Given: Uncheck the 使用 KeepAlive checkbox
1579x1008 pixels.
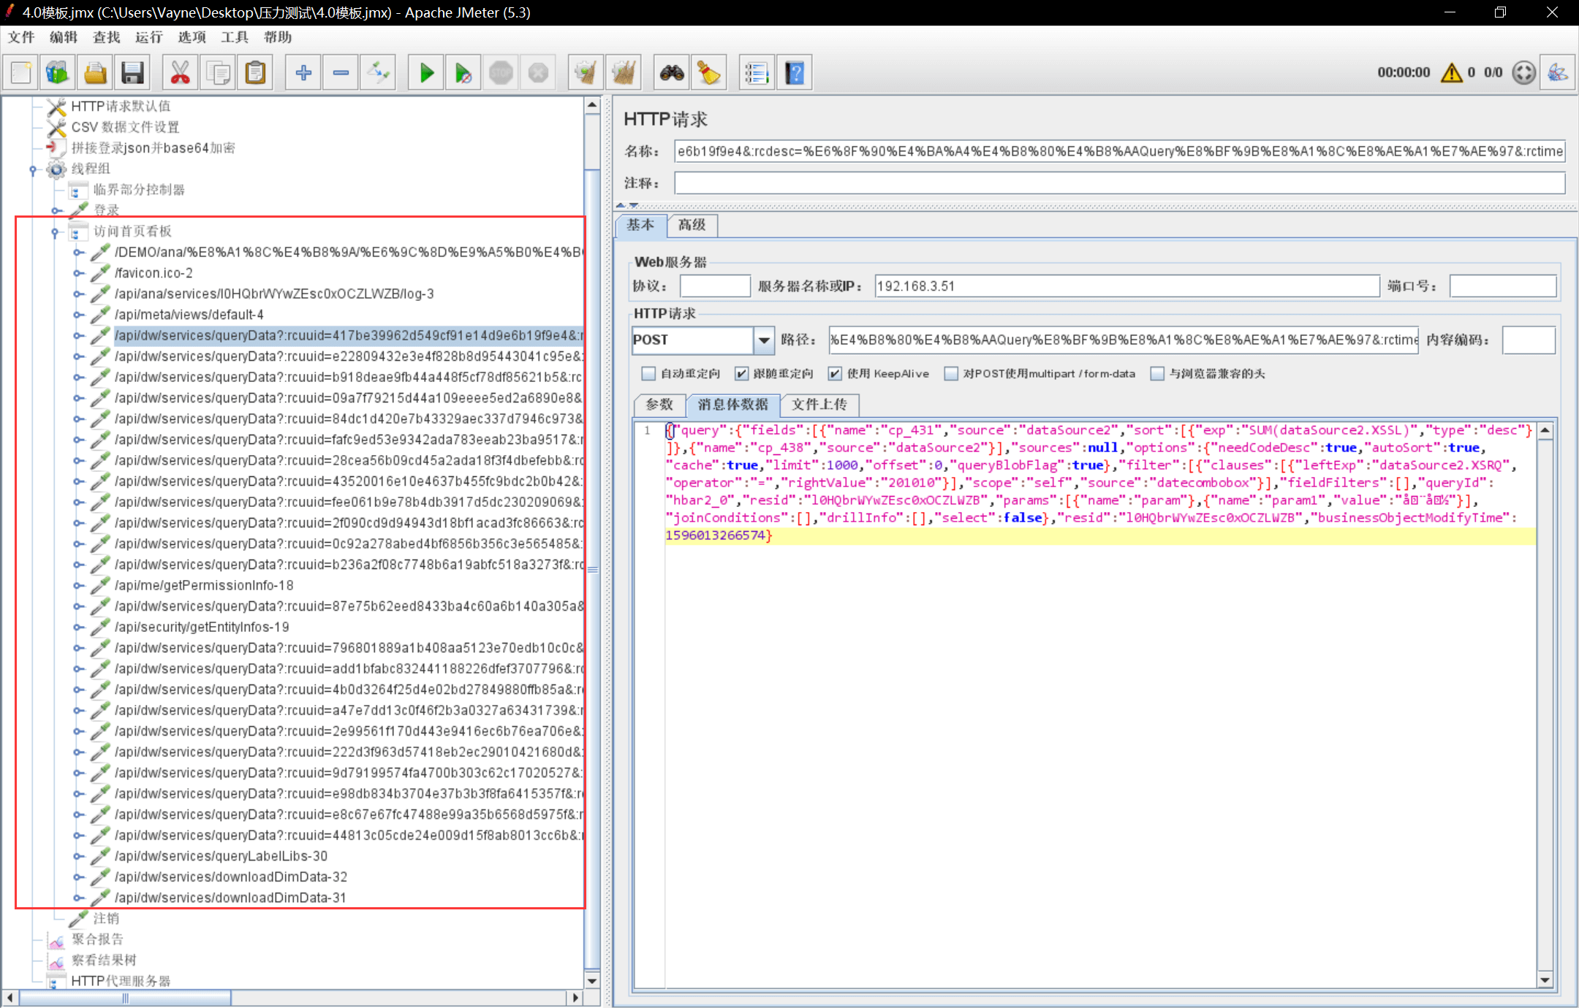Looking at the screenshot, I should tap(835, 373).
